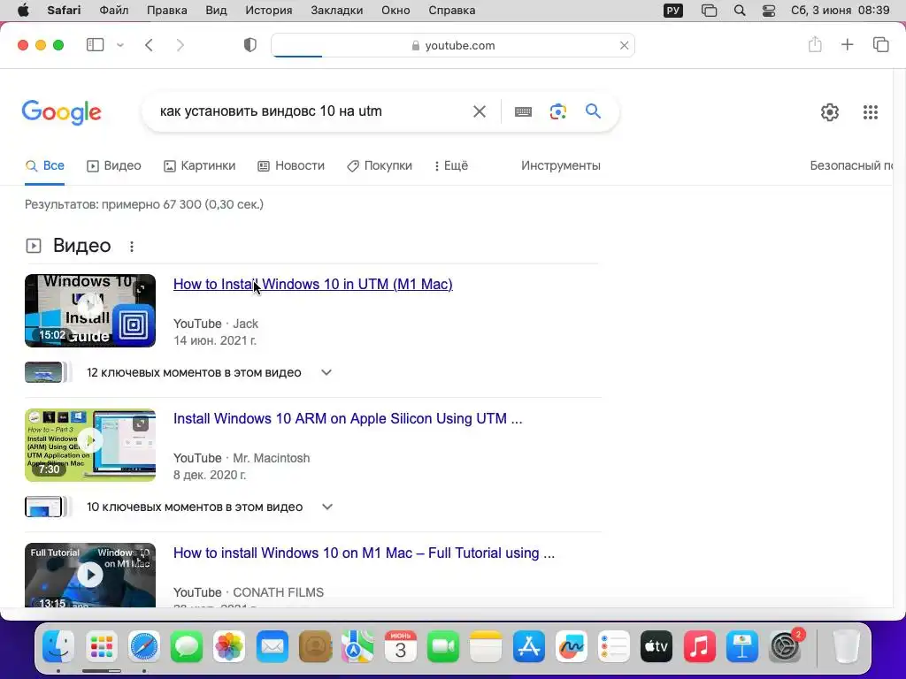Switch to the Видео results tab
Viewport: 906px width, 679px height.
[114, 165]
